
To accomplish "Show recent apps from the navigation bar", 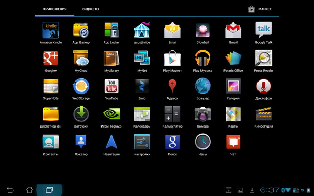I will click(49, 190).
